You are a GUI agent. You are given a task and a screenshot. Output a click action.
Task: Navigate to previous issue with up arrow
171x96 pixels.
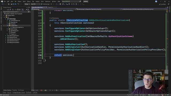(50, 90)
